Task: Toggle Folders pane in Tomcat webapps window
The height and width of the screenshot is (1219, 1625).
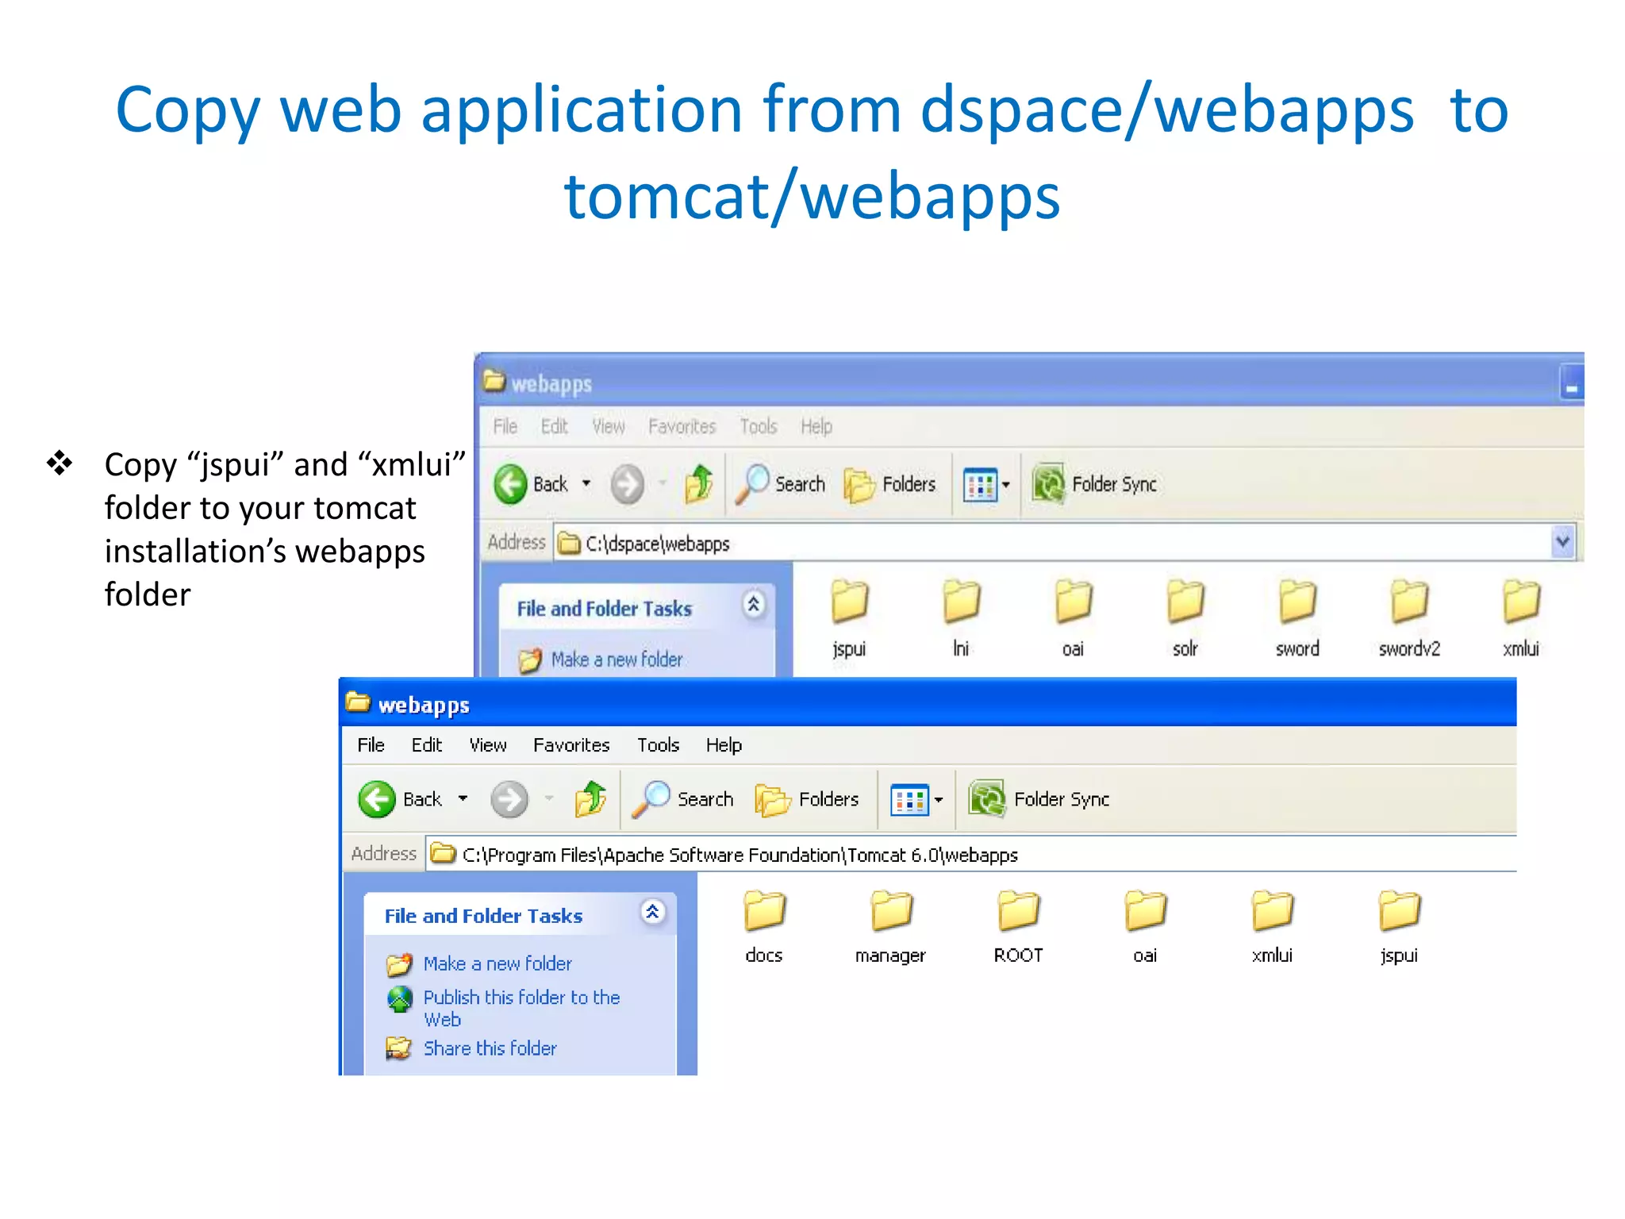Action: [807, 799]
